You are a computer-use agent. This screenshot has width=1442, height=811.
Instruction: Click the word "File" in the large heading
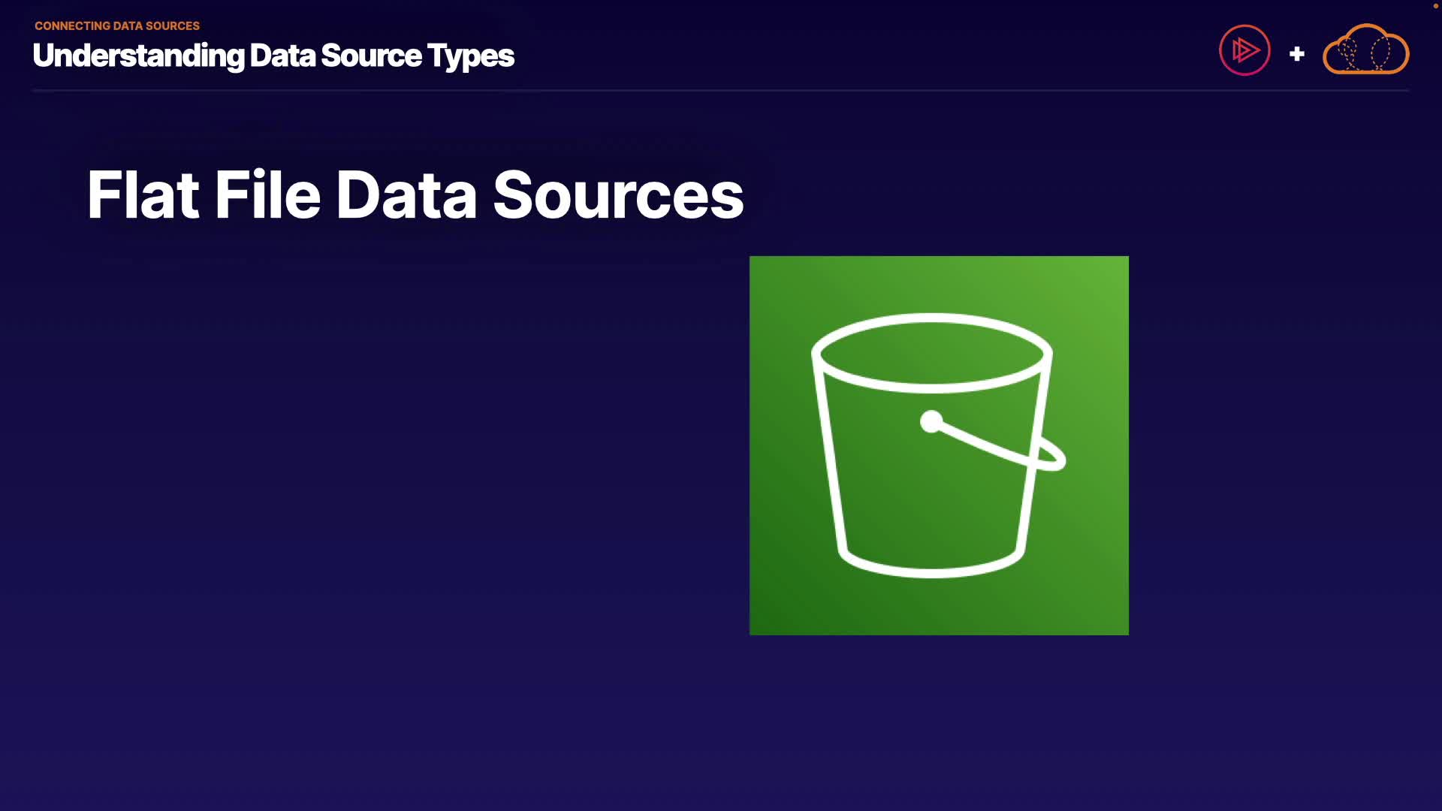tap(267, 195)
